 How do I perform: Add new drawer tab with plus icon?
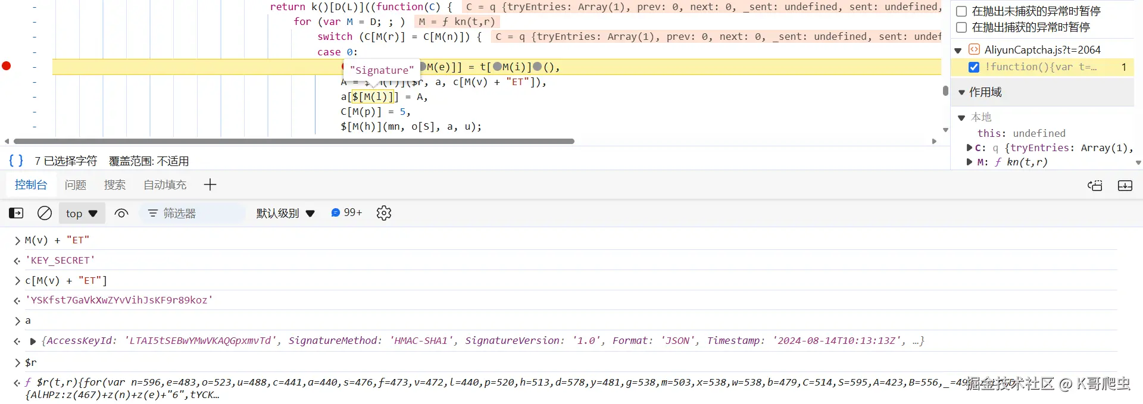(210, 185)
